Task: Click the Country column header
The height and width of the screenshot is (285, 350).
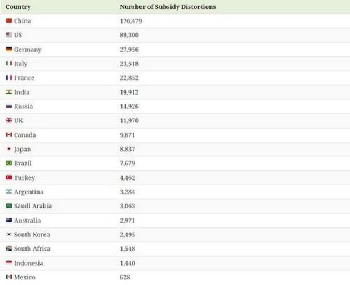Action: point(18,7)
